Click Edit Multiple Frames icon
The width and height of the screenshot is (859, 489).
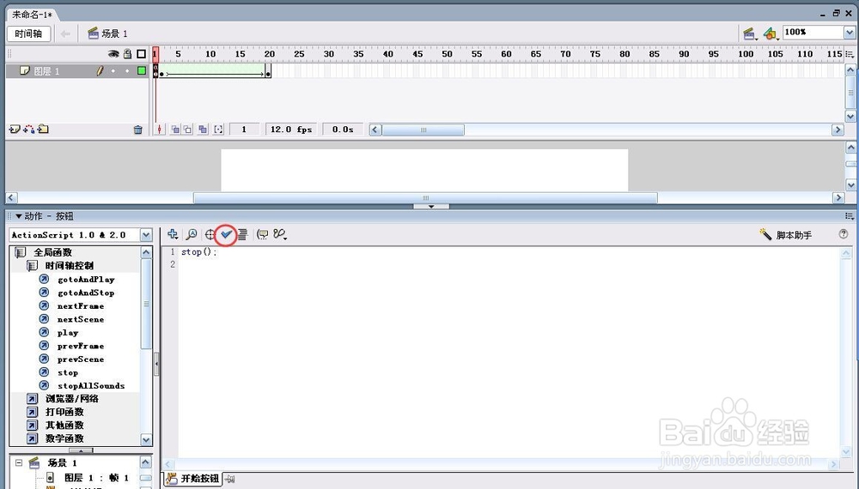[203, 130]
